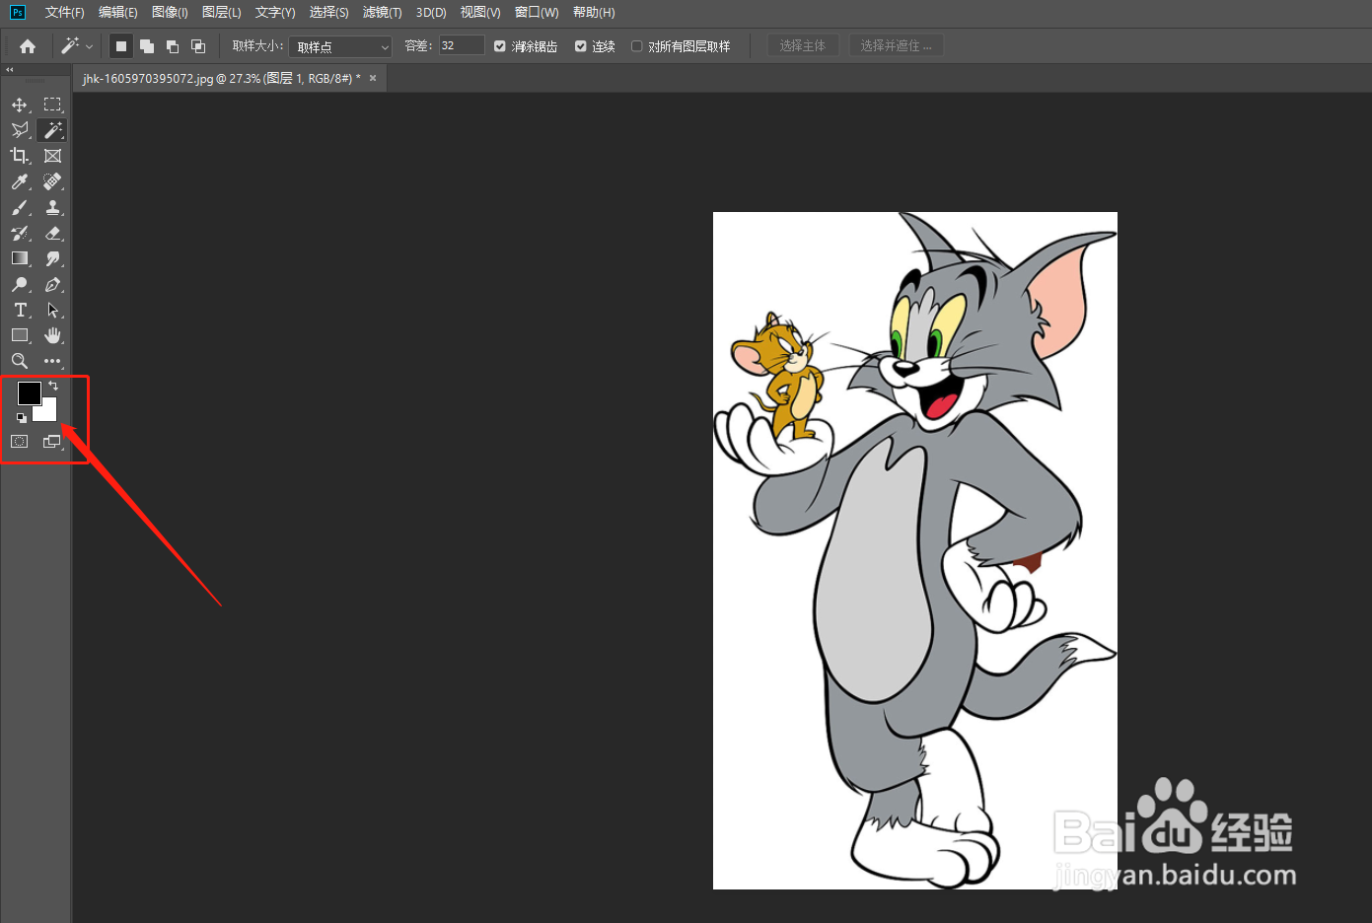Open the 取样点 sample size dropdown
This screenshot has width=1372, height=923.
click(x=340, y=46)
